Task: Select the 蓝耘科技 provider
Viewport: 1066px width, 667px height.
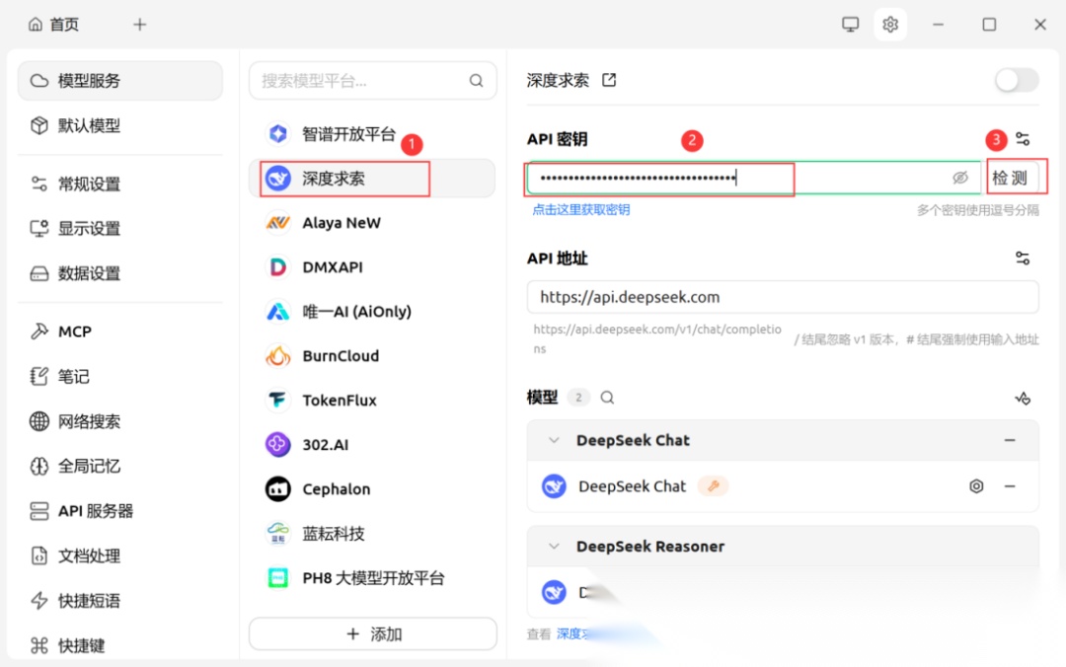Action: tap(372, 533)
